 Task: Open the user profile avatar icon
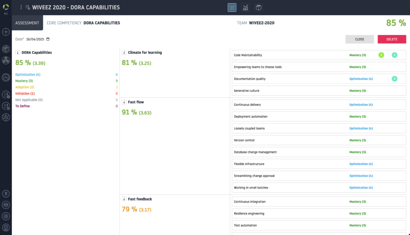pyautogui.click(x=6, y=228)
